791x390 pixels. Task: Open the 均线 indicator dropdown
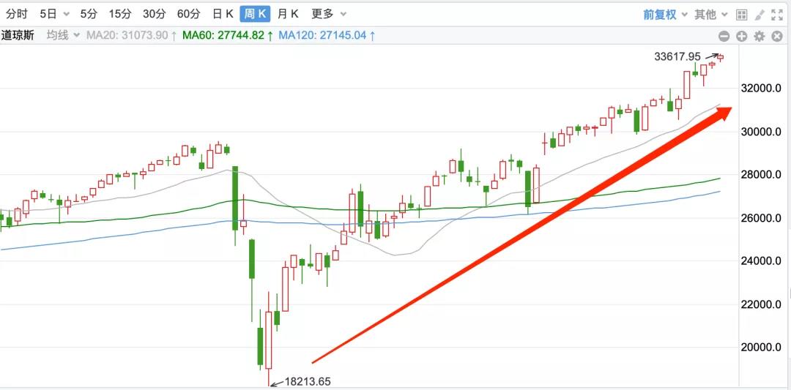point(62,35)
